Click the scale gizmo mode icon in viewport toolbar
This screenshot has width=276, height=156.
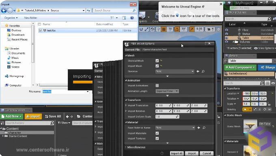pyautogui.click(x=147, y=29)
